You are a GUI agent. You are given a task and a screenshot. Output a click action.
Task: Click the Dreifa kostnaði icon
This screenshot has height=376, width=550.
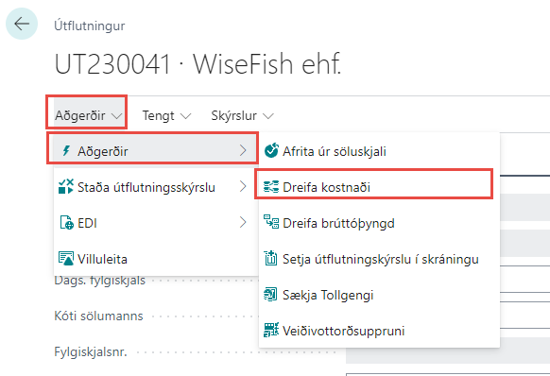click(x=271, y=187)
